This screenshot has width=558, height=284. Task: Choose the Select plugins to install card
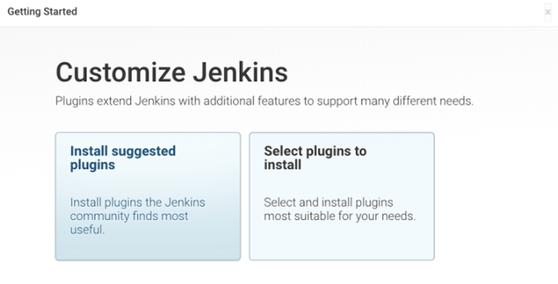point(342,196)
